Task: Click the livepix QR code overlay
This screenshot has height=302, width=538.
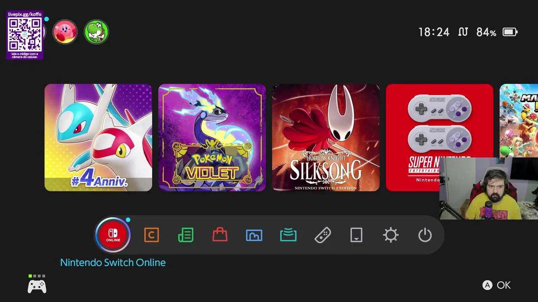Action: (25, 35)
